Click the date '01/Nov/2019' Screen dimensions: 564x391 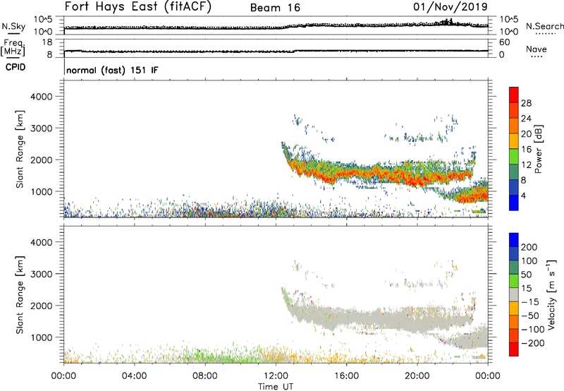point(450,7)
